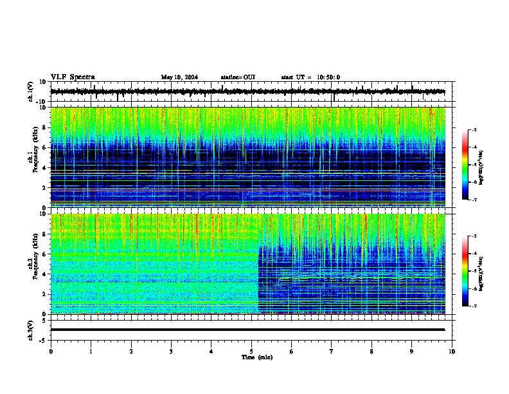
Task: Click the "-7" label on ch.2 color bar
Action: 474,306
